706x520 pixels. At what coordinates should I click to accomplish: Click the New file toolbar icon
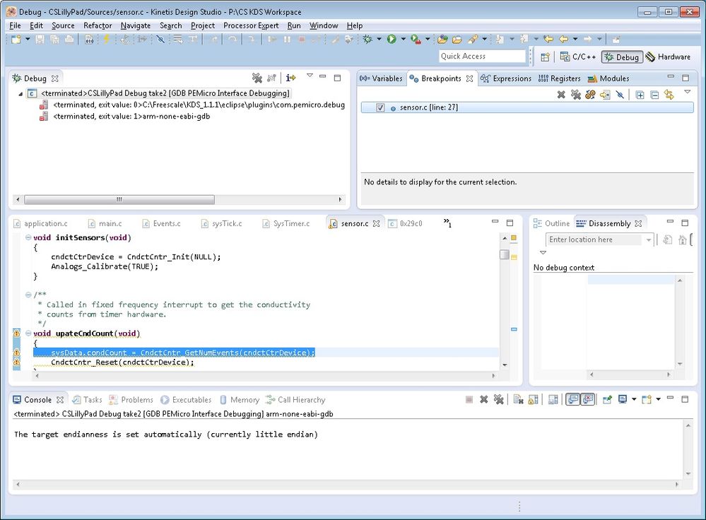[16, 40]
